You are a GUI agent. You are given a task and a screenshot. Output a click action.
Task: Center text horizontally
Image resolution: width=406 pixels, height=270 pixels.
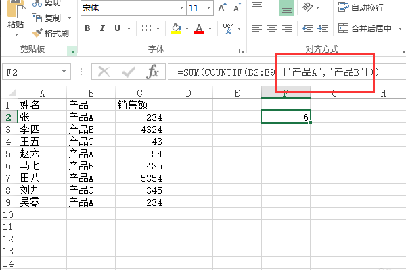pyautogui.click(x=272, y=28)
